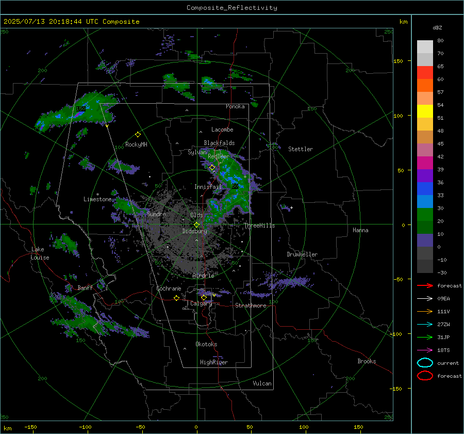Viewport: 464px width, 434px height.
Task: Click the 09EA legend text label
Action: [x=443, y=299]
